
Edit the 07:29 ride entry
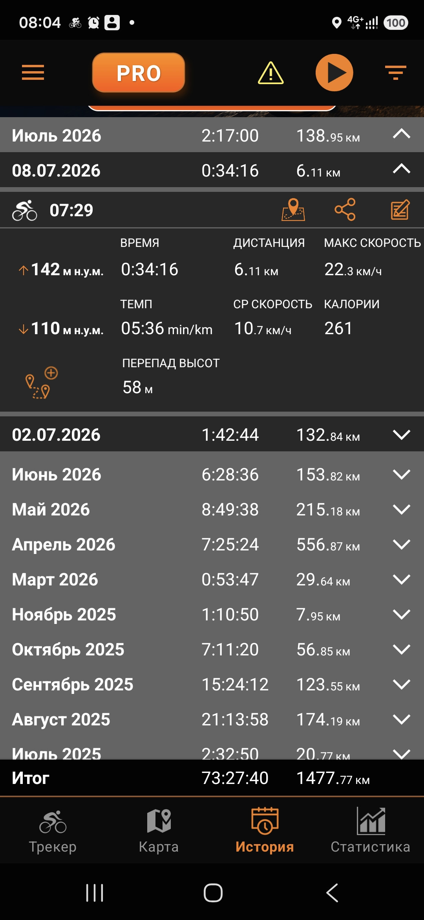tap(400, 210)
